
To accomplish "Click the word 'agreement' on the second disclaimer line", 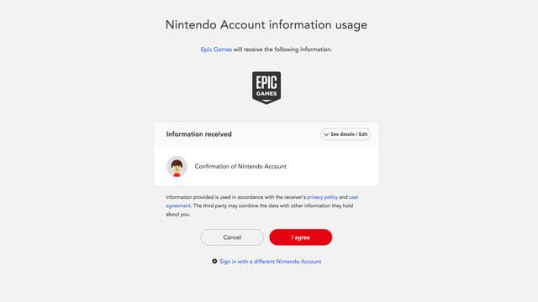I will point(178,206).
